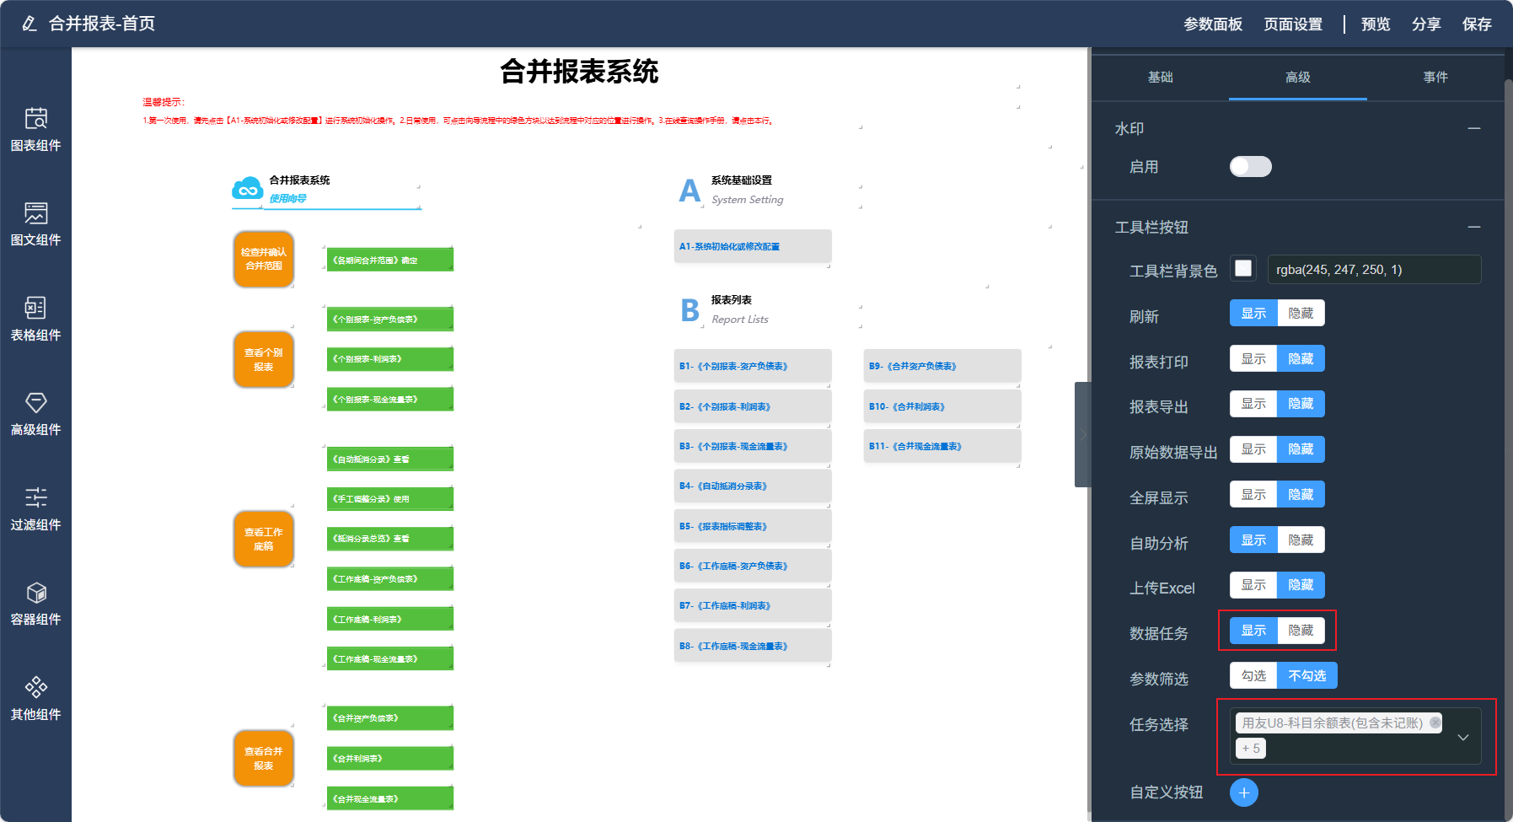Set 报表打印 to 显示
The width and height of the screenshot is (1513, 822).
pyautogui.click(x=1253, y=359)
